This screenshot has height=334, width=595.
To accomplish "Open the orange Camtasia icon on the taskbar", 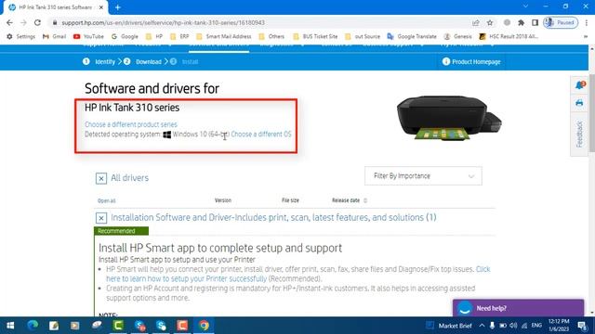I will click(x=182, y=326).
